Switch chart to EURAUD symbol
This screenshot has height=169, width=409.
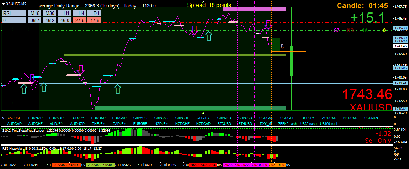(x=56, y=118)
